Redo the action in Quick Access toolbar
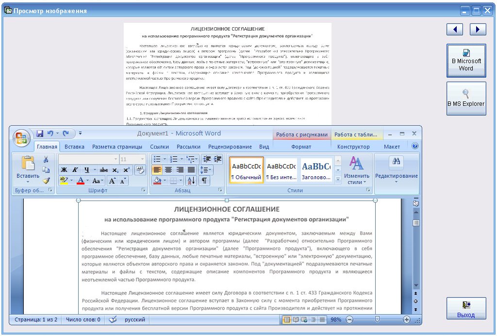 (x=66, y=134)
